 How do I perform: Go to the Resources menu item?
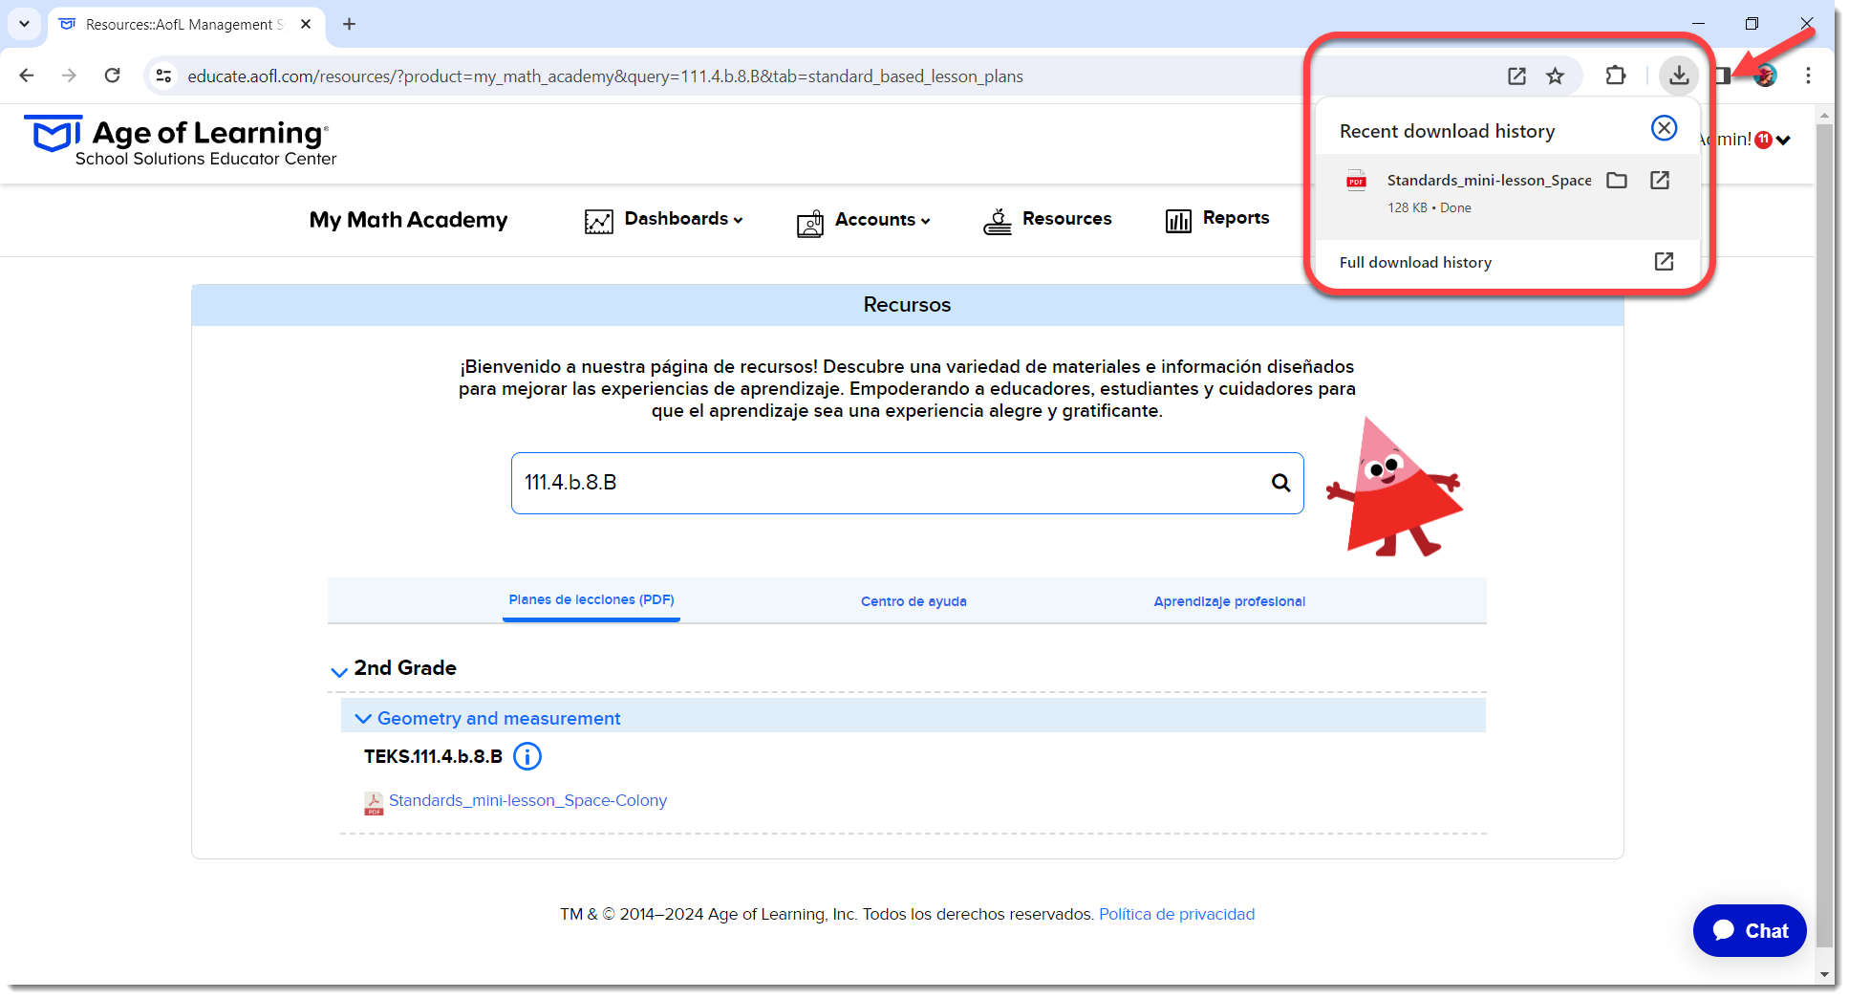tap(1066, 219)
